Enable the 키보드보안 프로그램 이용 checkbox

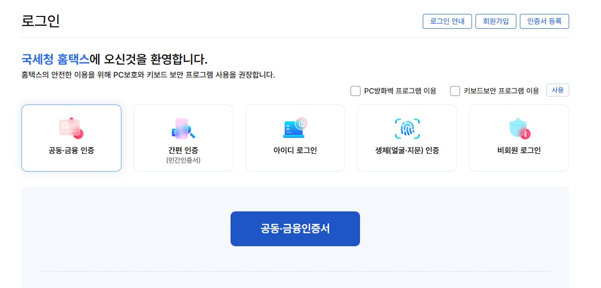coord(455,91)
